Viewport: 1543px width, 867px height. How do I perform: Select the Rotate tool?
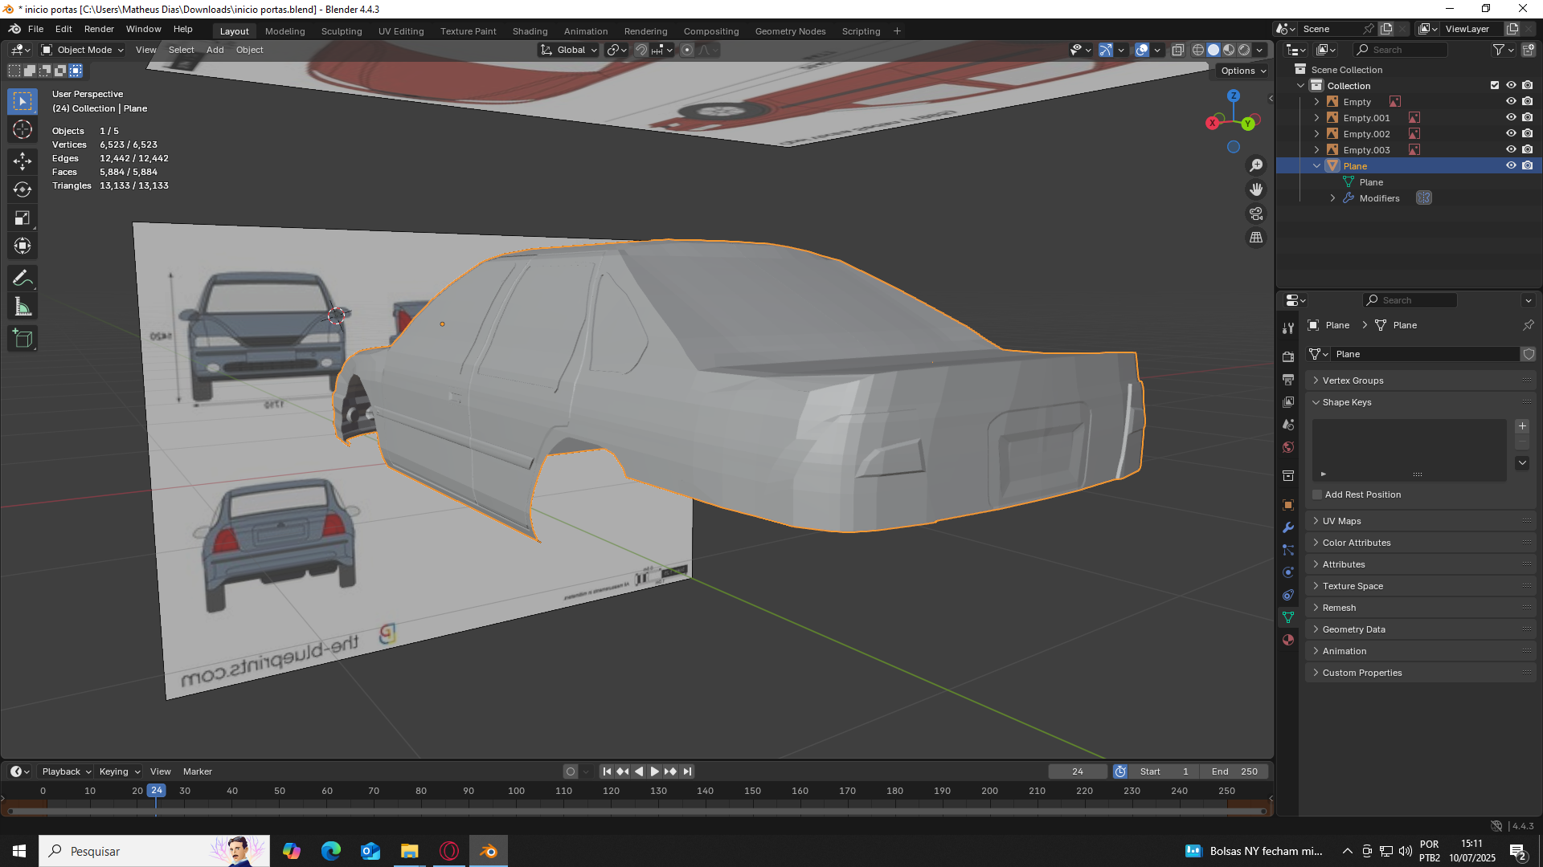[23, 190]
